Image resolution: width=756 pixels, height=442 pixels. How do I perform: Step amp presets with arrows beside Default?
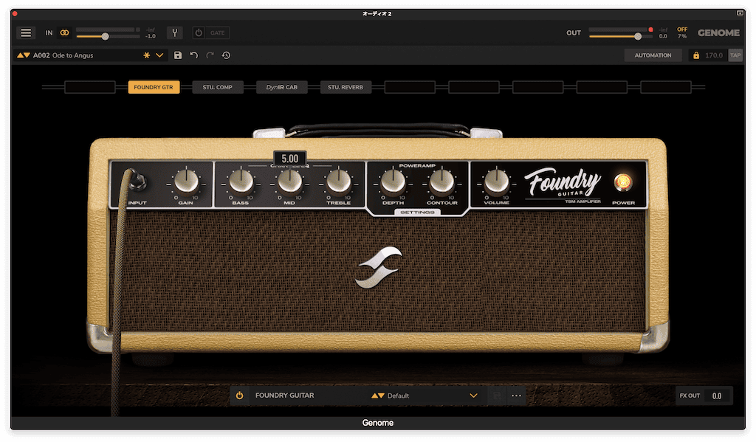click(x=377, y=396)
